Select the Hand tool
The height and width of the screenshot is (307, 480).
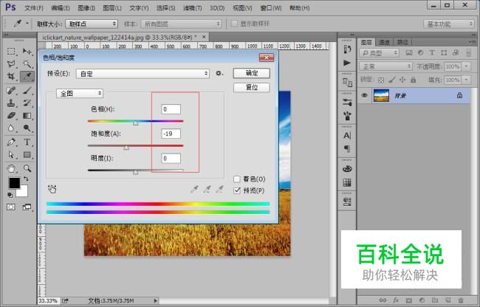click(x=11, y=168)
